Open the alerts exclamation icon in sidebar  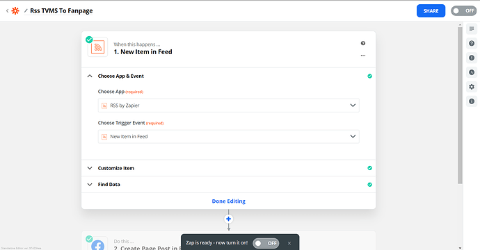pos(472,58)
